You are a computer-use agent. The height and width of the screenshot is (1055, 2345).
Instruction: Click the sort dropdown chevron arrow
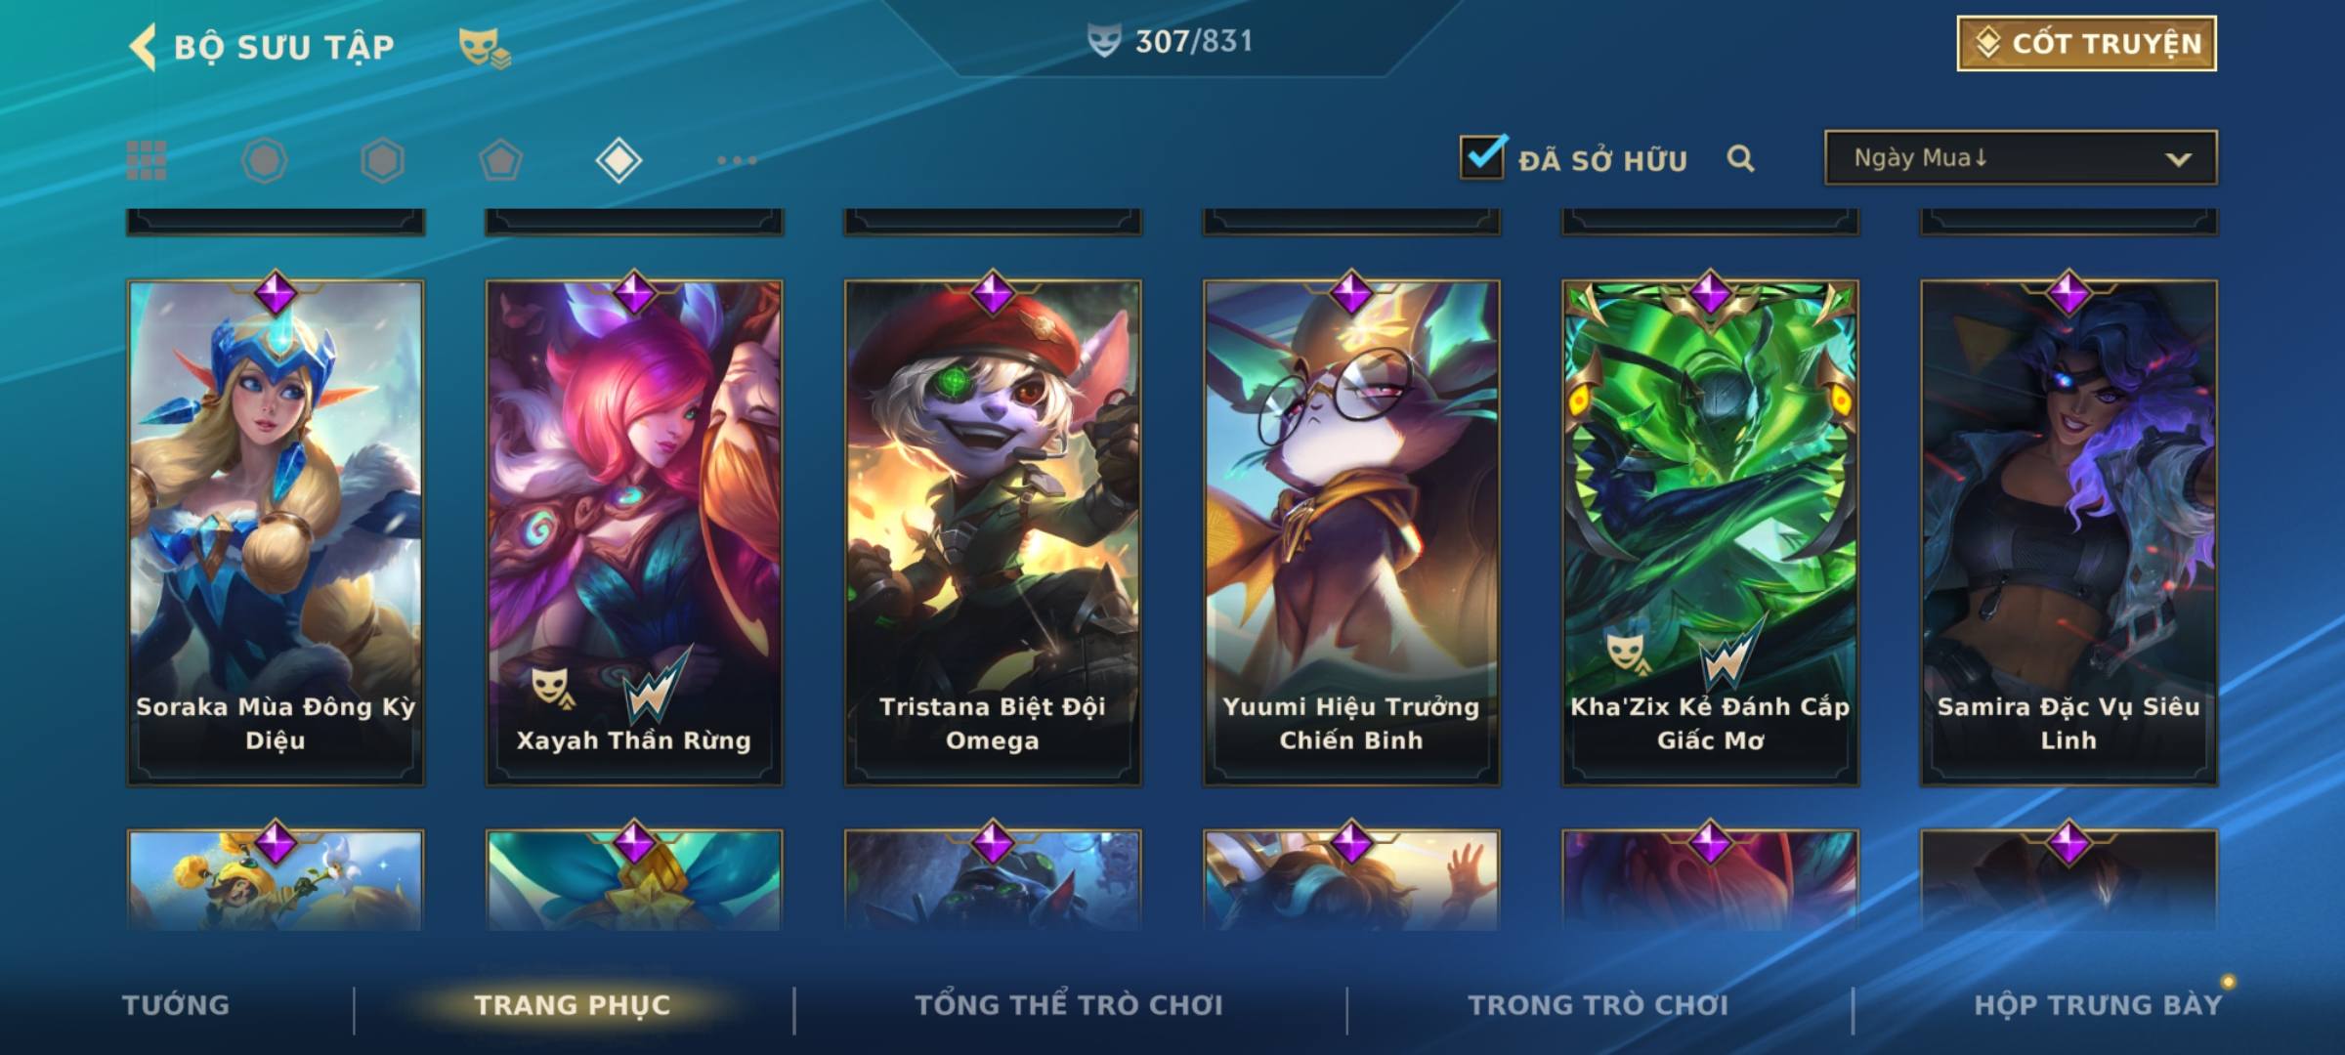click(2178, 159)
